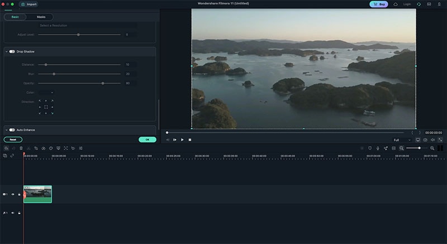Set shadow direction to top-right arrow
The height and width of the screenshot is (244, 447).
coord(52,101)
